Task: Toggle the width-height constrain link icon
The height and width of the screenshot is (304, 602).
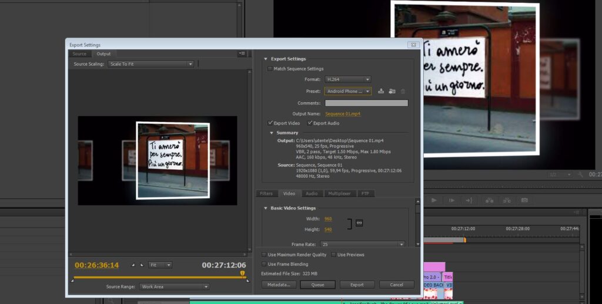Action: click(x=359, y=223)
